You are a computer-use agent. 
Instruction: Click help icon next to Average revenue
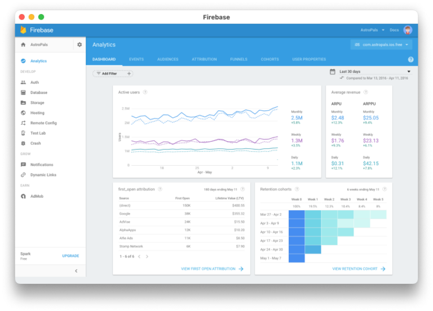[x=365, y=92]
